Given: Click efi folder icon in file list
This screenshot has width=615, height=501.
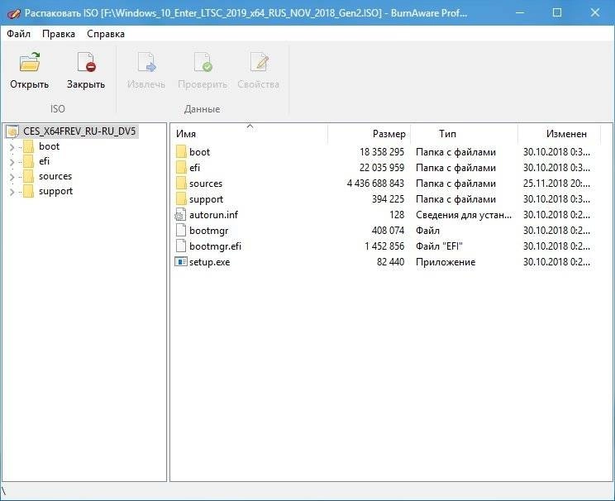Looking at the screenshot, I should coord(181,168).
